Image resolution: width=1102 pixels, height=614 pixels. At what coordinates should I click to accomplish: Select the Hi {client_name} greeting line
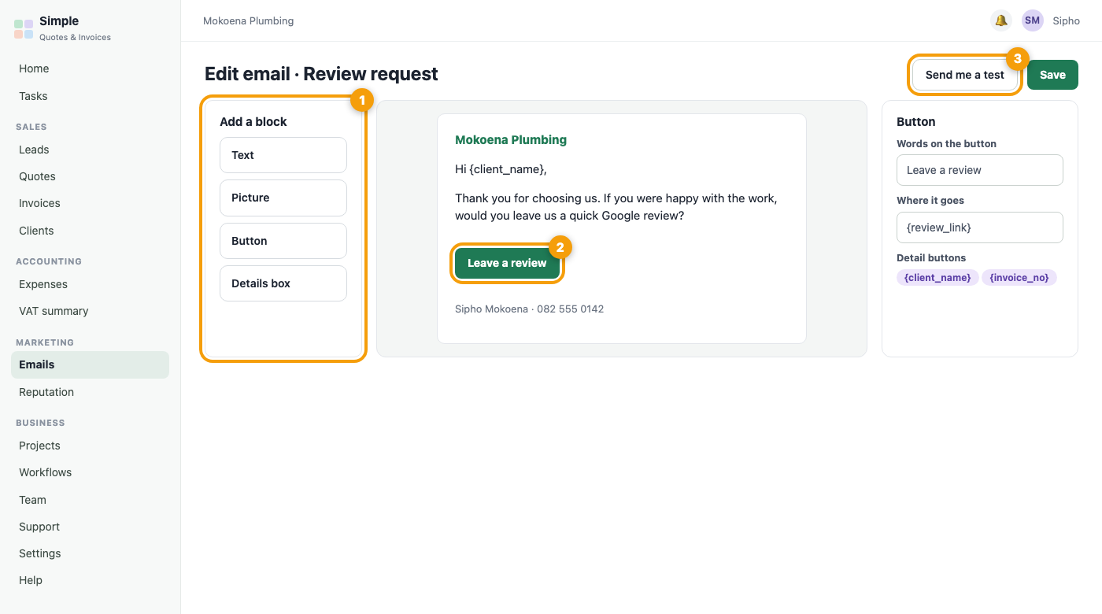[x=501, y=169]
